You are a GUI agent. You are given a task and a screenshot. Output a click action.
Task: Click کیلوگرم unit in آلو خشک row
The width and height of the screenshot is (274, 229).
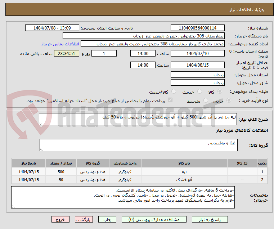click(125, 180)
